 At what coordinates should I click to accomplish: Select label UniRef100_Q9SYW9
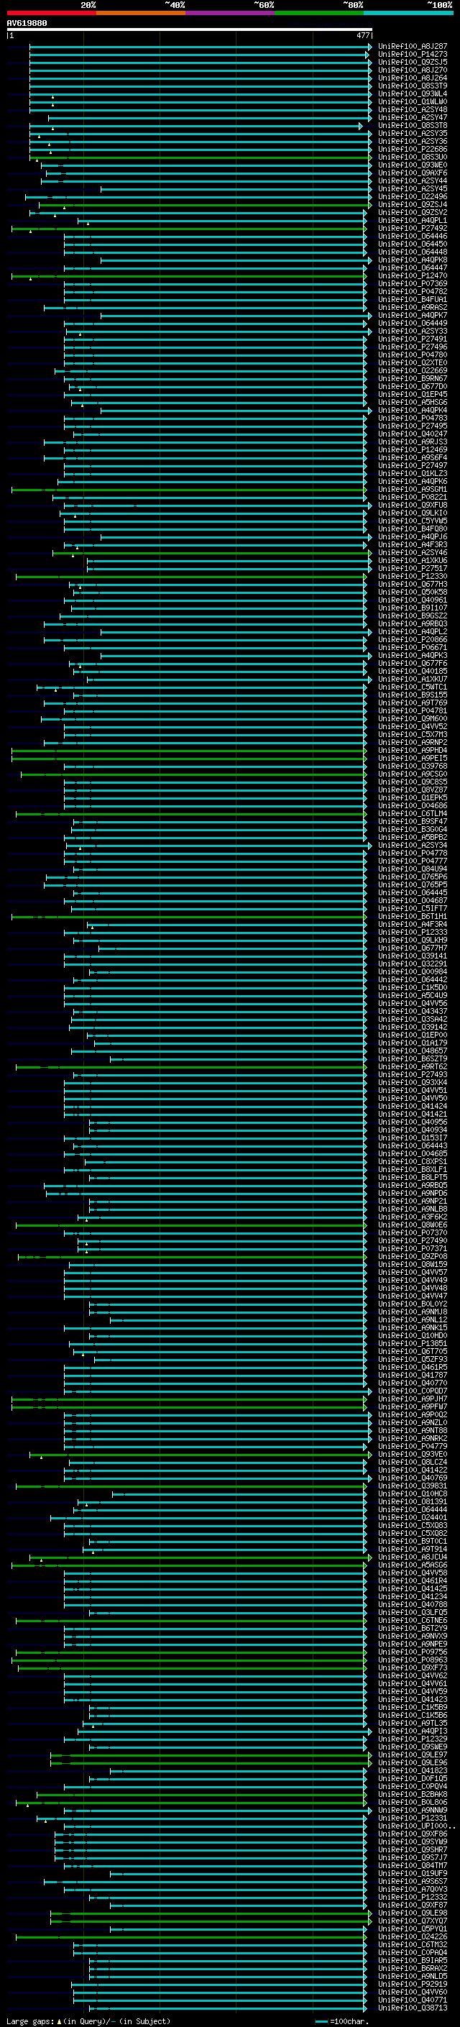[x=413, y=1842]
